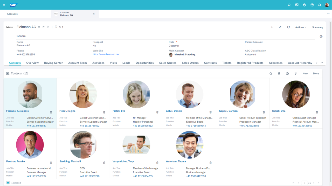Delete Fiolek, Eva using trash icon

(x=157, y=112)
